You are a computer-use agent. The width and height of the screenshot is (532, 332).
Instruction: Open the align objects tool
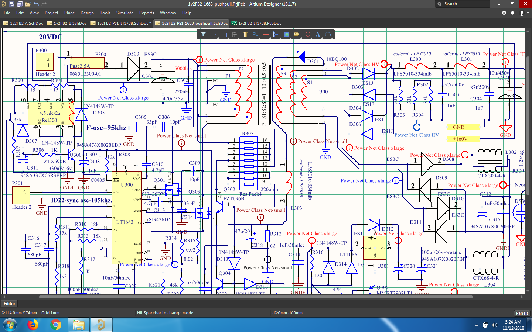click(234, 34)
